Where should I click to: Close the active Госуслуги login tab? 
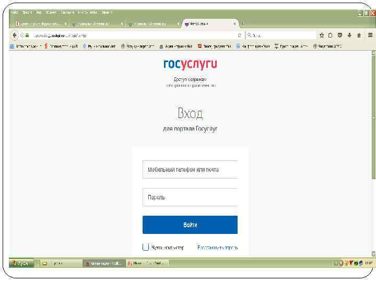tap(235, 23)
